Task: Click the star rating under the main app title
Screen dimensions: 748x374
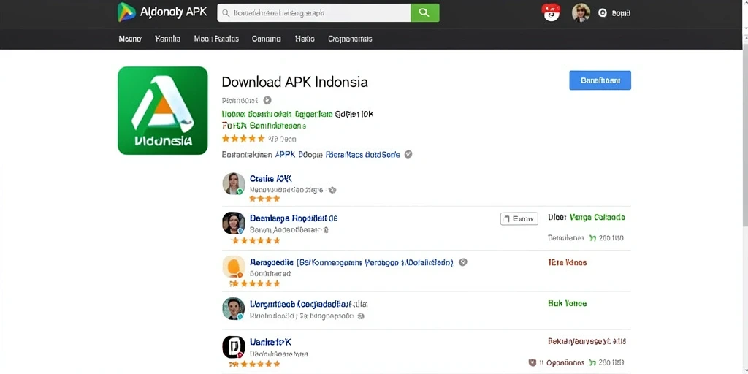Action: (243, 139)
